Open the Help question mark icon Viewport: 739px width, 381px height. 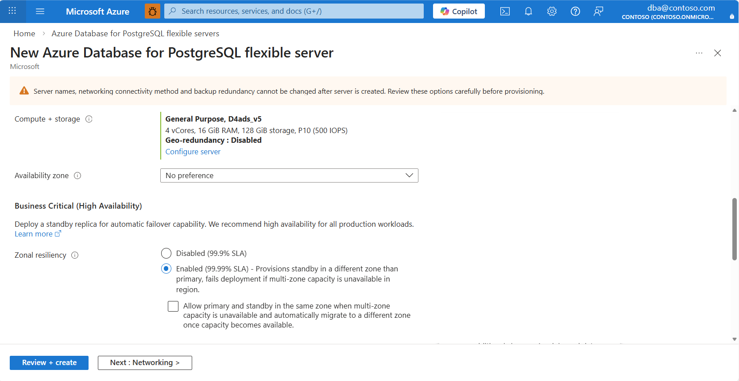click(575, 11)
